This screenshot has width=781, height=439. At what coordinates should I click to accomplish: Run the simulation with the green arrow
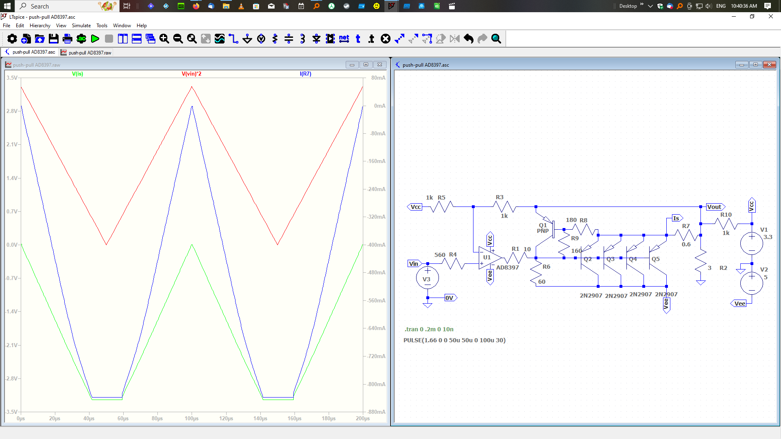click(95, 39)
